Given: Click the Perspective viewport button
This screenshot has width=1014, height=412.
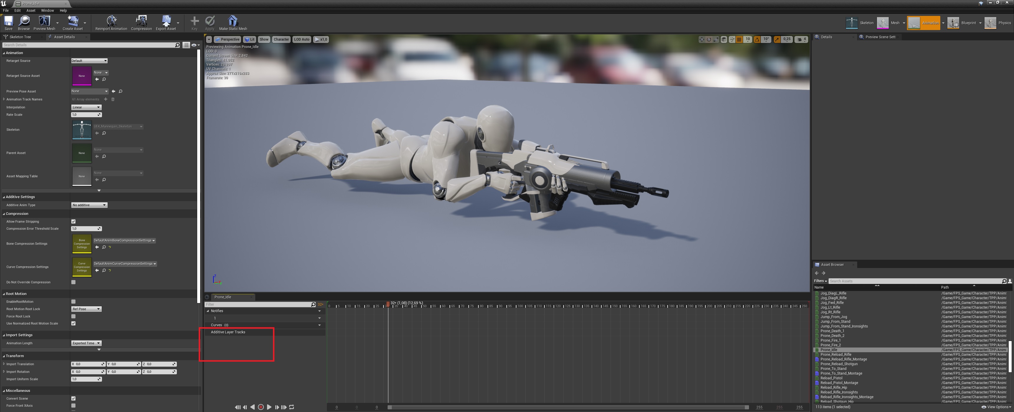Looking at the screenshot, I should (x=227, y=39).
